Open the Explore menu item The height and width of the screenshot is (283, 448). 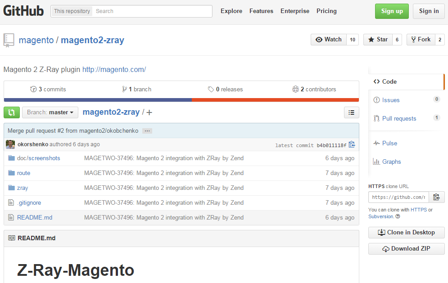click(231, 11)
